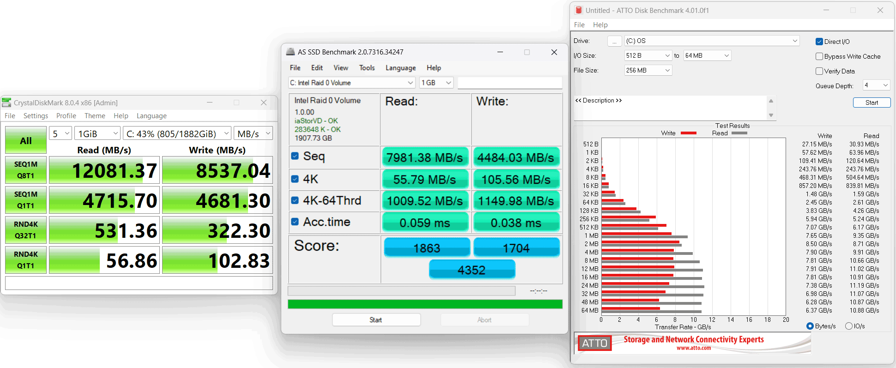The height and width of the screenshot is (368, 896).
Task: Run the SEQ1M Q1T1 test
Action: pyautogui.click(x=26, y=200)
